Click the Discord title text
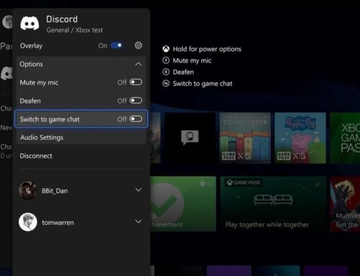This screenshot has width=360, height=276. pyautogui.click(x=62, y=19)
